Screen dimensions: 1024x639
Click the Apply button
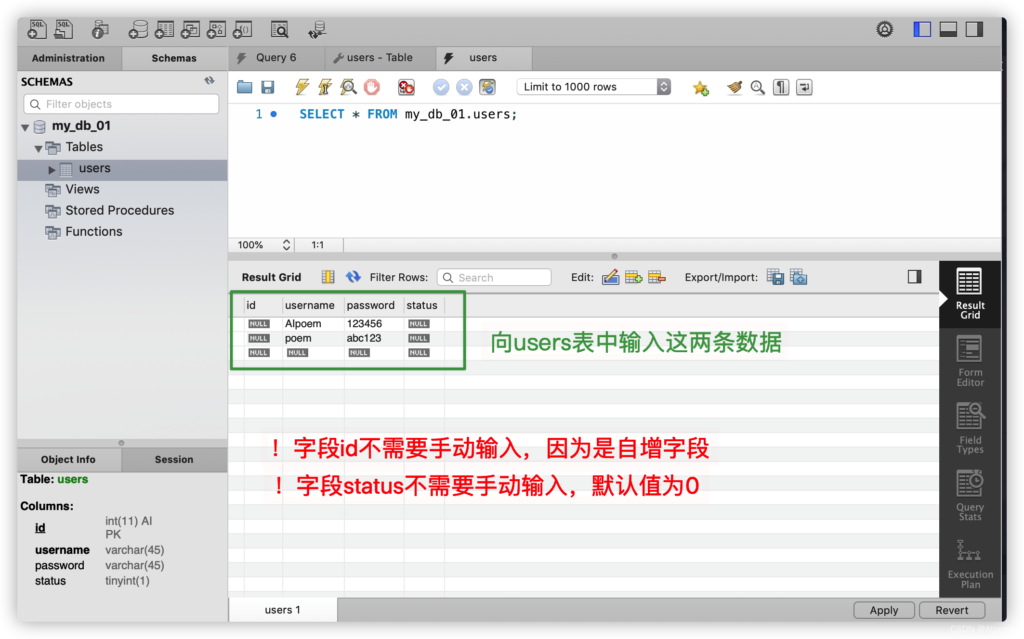tap(884, 610)
